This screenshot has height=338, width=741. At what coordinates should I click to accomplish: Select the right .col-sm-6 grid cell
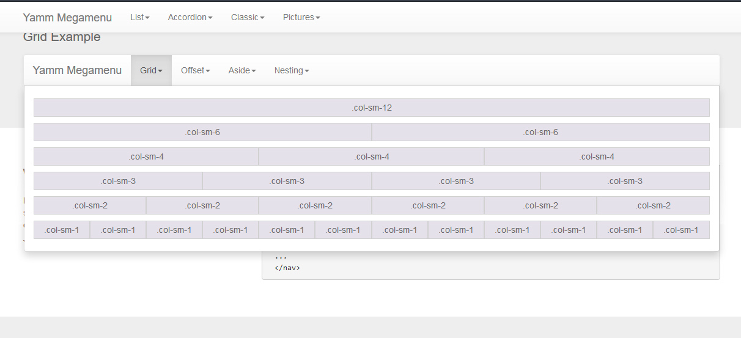tap(540, 132)
